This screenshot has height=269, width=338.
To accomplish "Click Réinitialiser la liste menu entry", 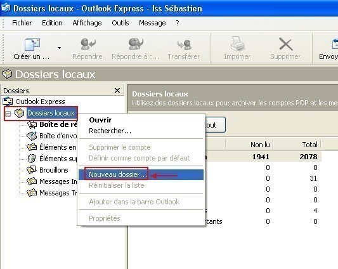I will (x=141, y=185).
